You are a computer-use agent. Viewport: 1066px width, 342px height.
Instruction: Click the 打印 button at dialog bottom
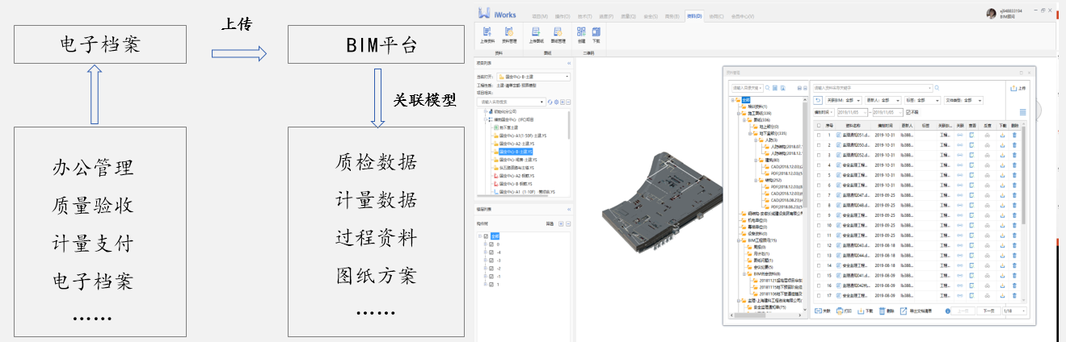(844, 311)
